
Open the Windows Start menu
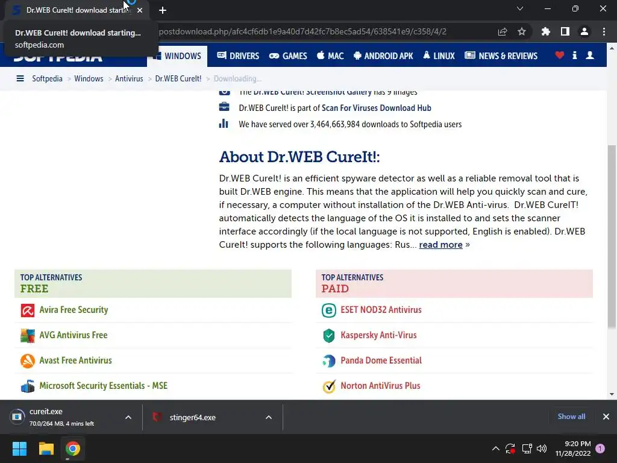tap(19, 449)
